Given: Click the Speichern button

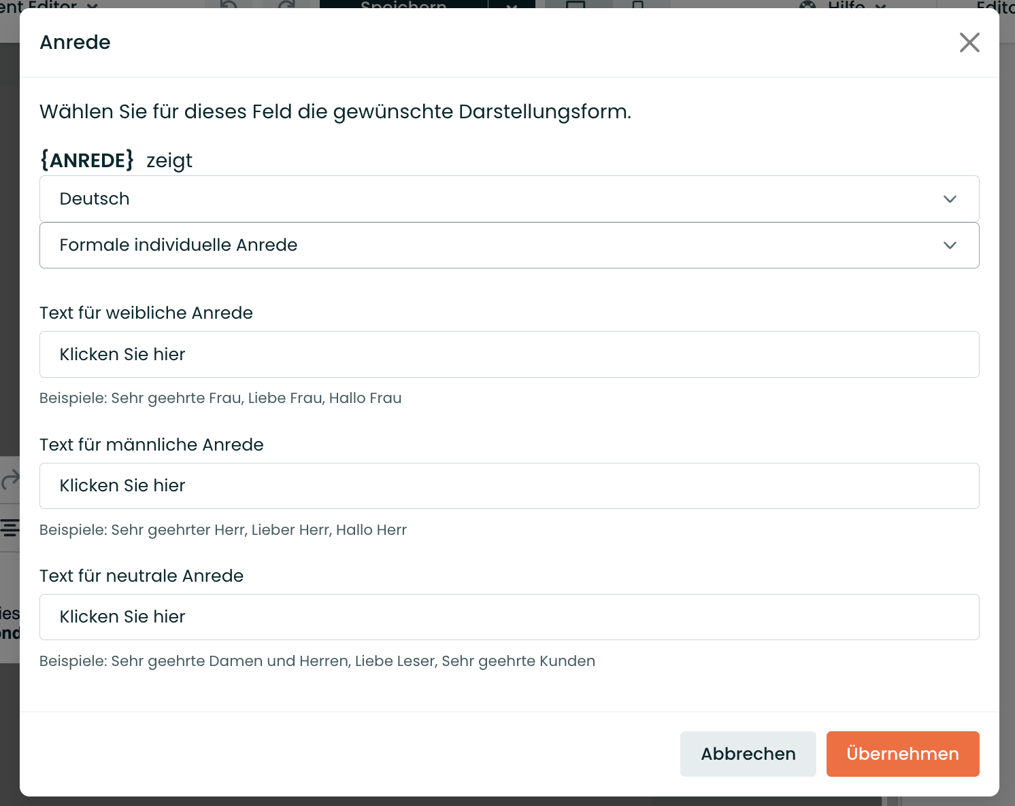Looking at the screenshot, I should [403, 4].
